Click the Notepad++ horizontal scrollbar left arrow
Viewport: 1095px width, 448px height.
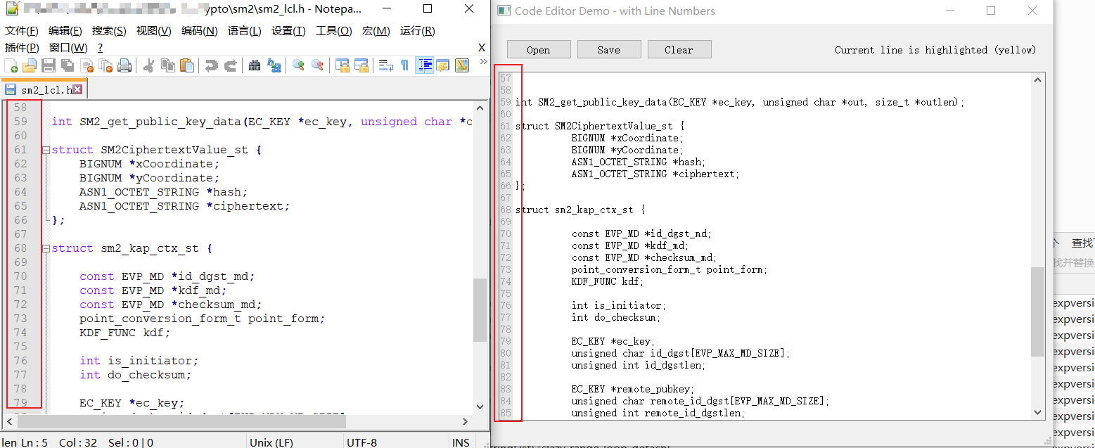[11, 421]
